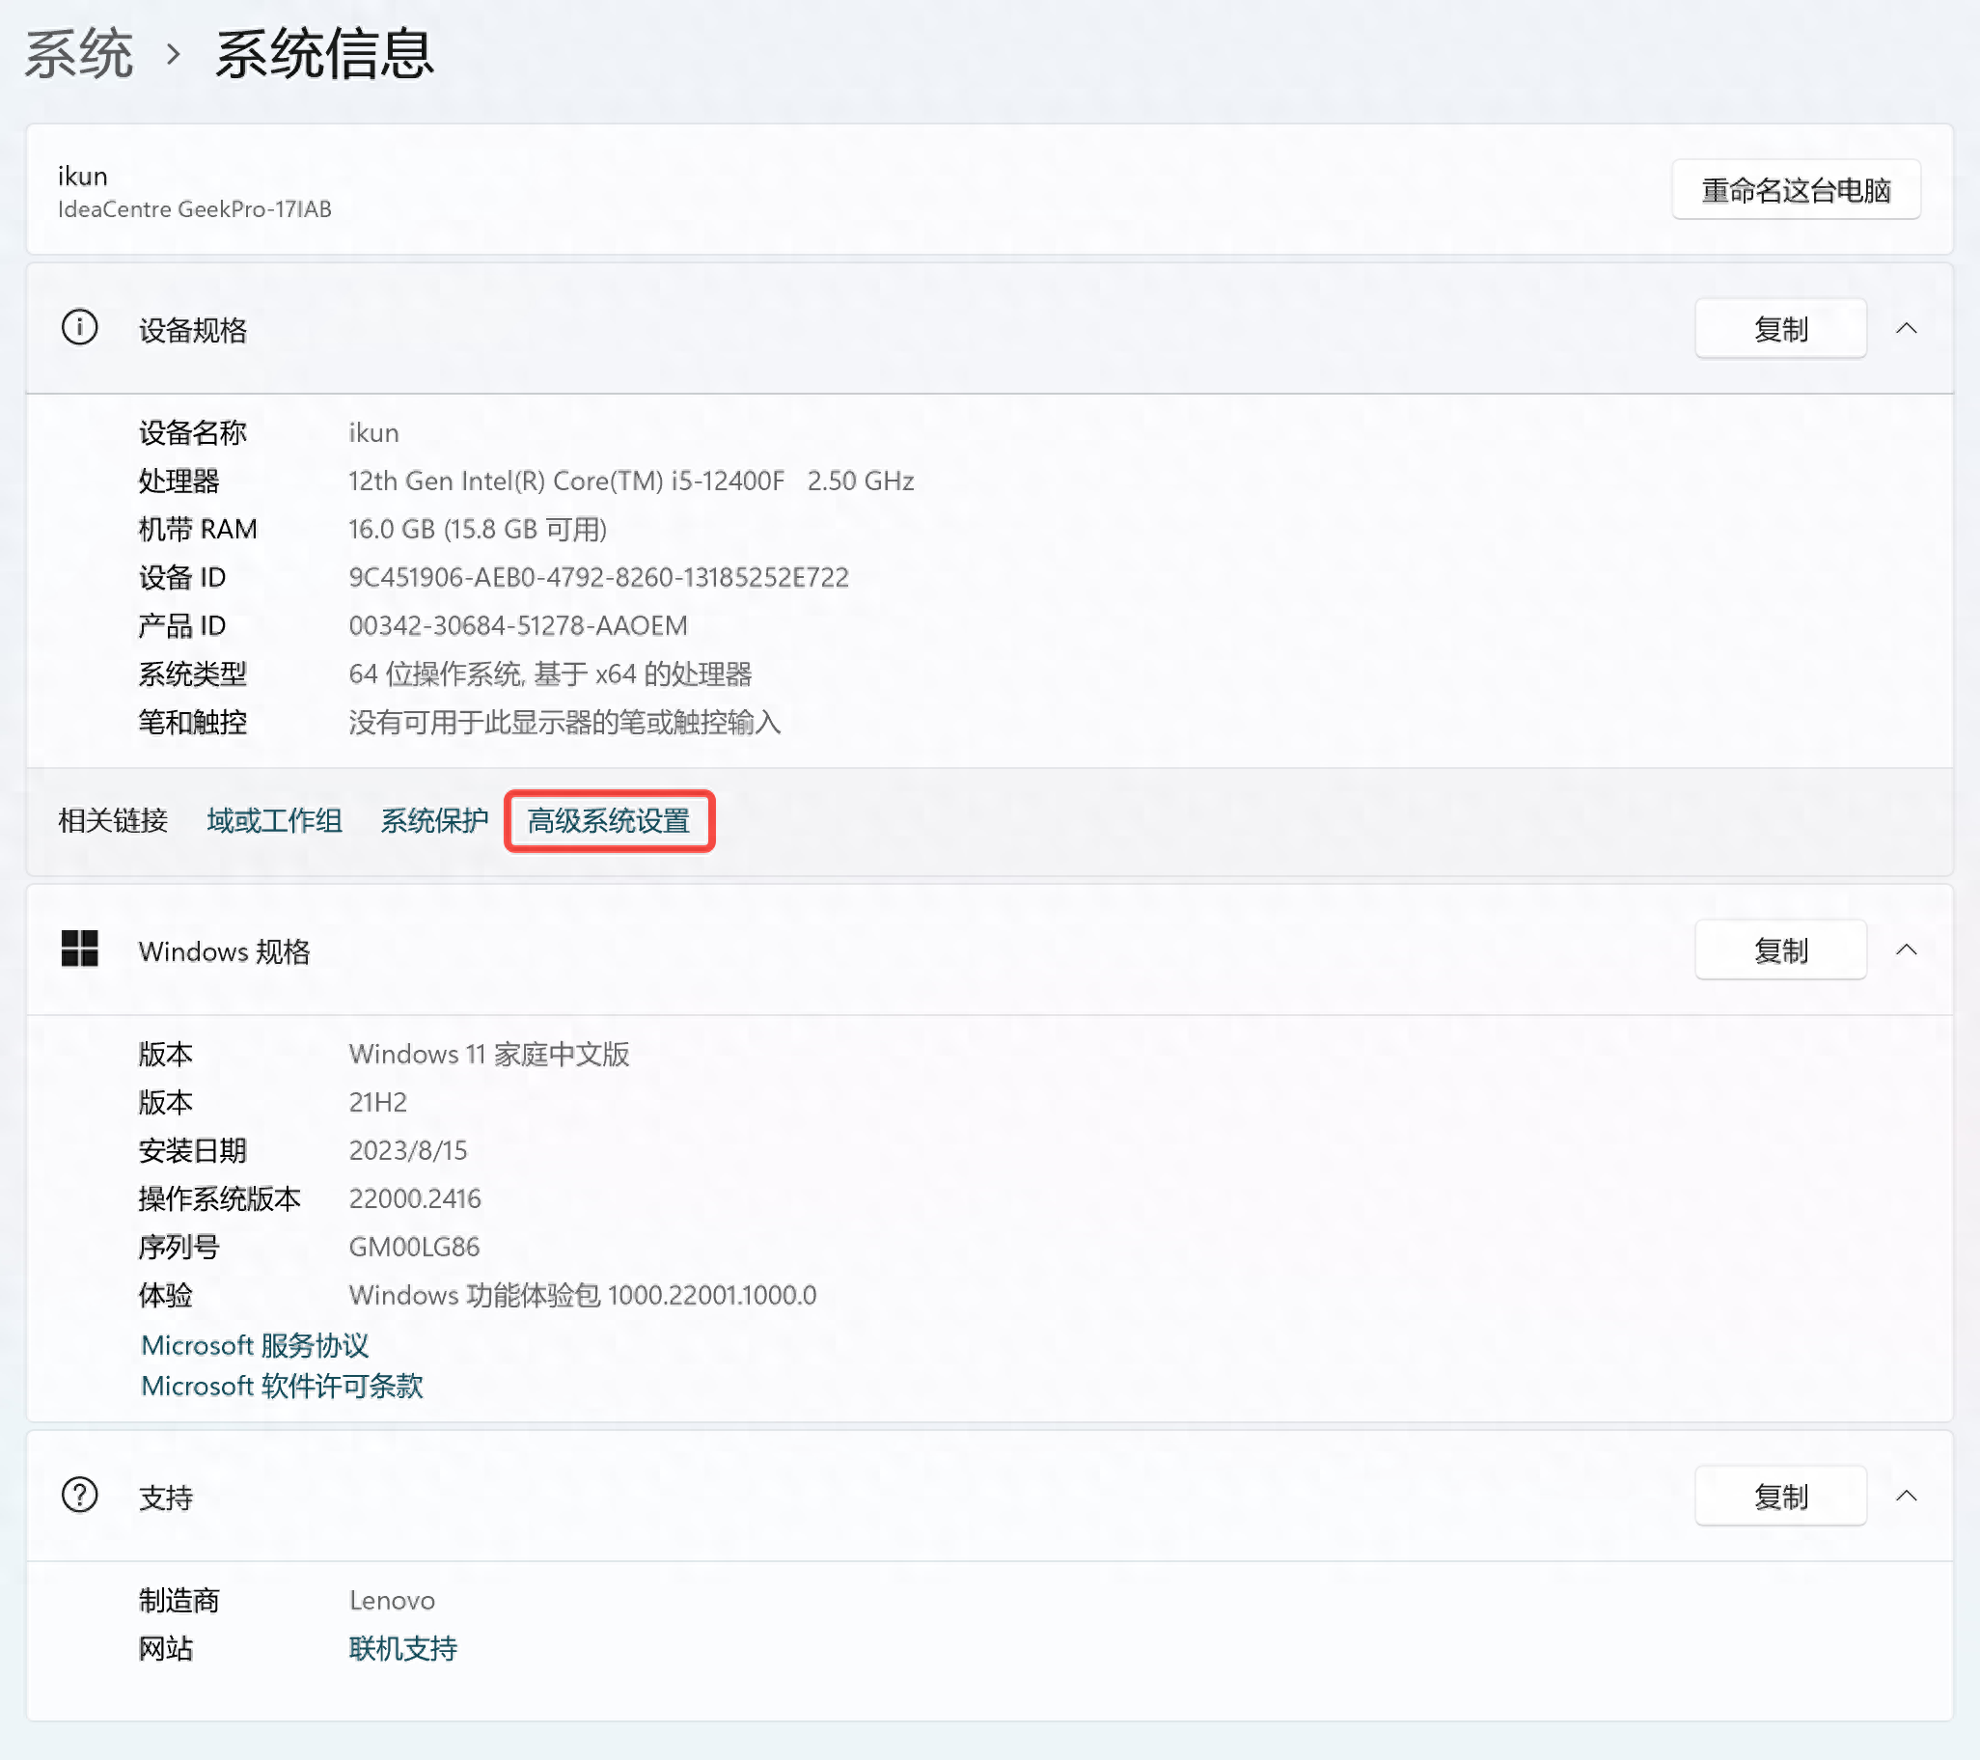This screenshot has height=1760, width=1980.
Task: Open Microsoft 服务协议 link
Action: (255, 1345)
